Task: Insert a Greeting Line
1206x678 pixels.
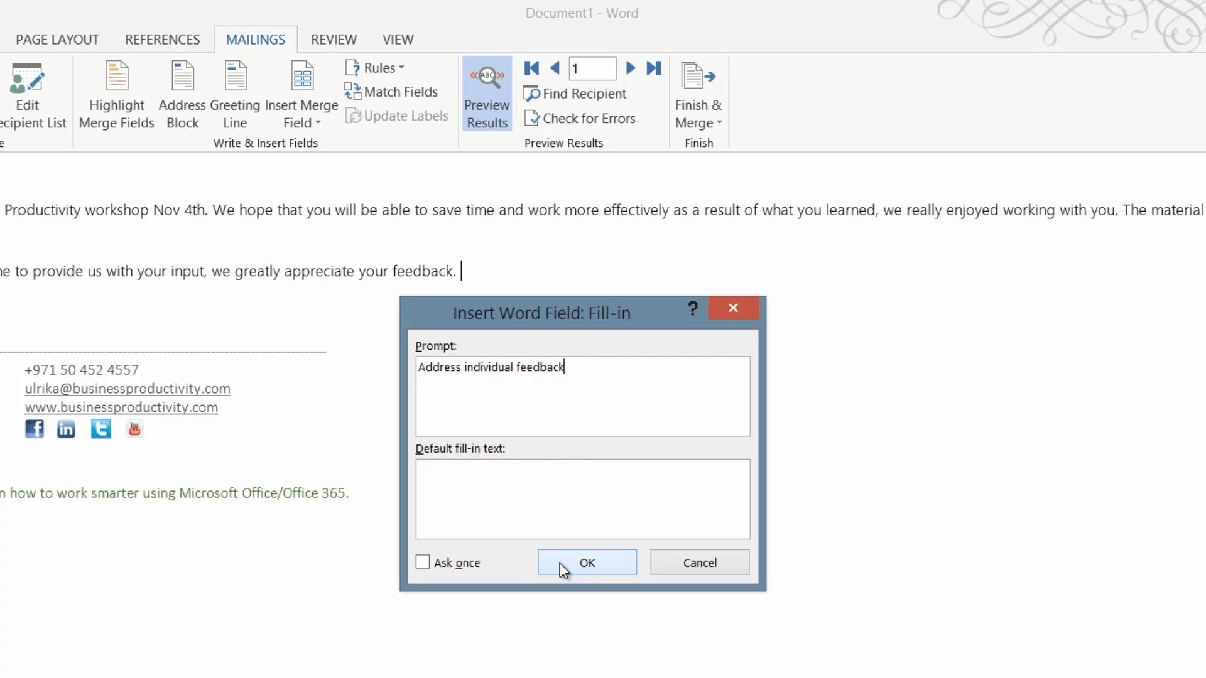Action: (235, 95)
